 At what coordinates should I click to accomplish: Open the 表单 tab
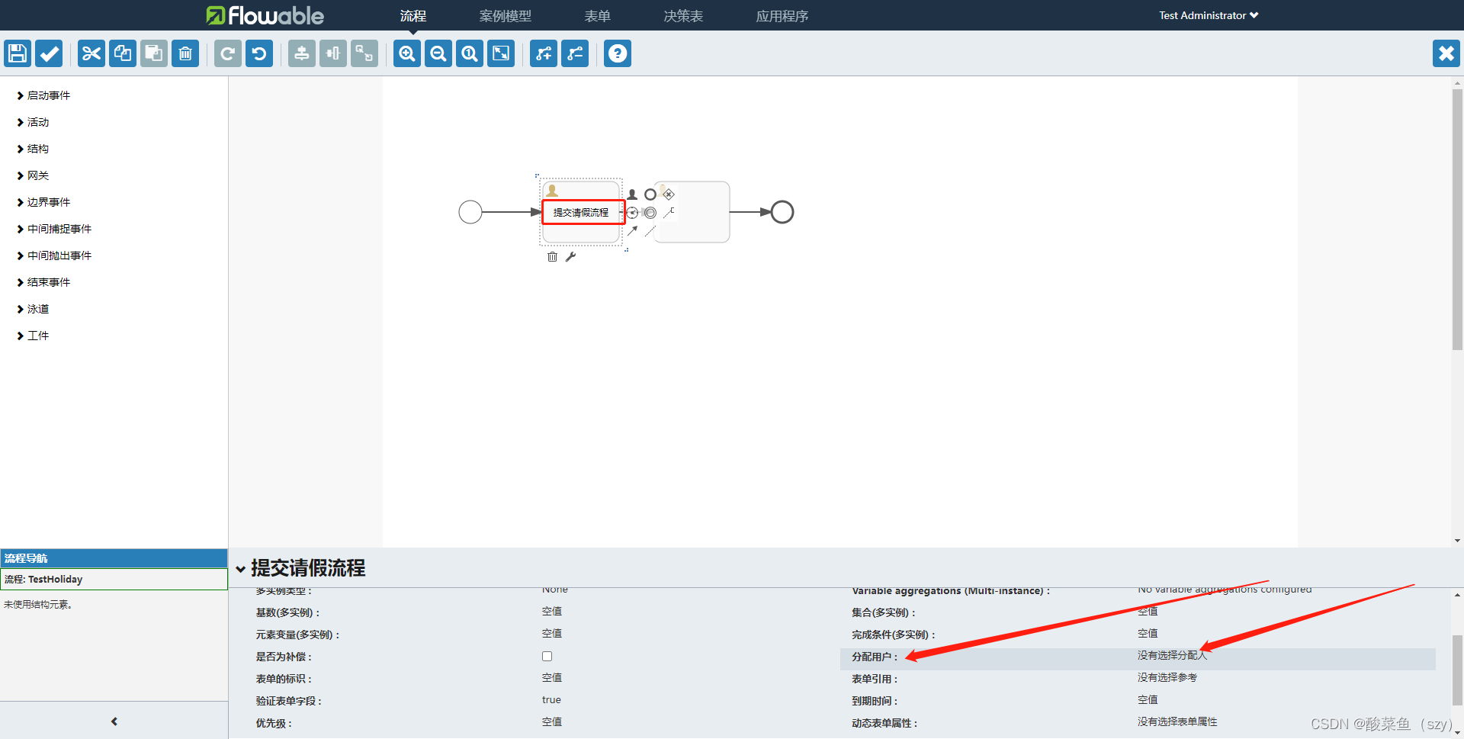coord(598,16)
